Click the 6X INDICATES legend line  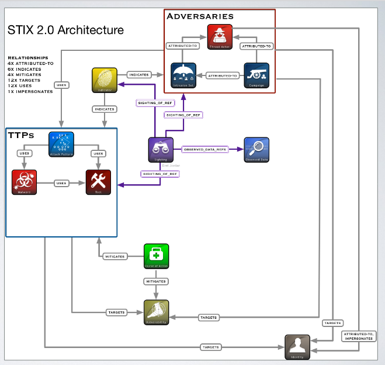25,69
